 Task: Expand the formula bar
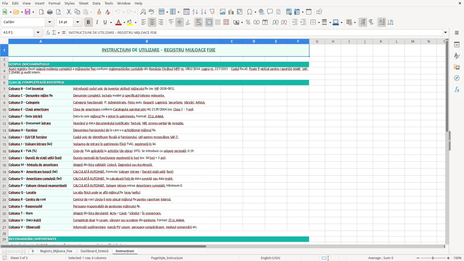tap(445, 32)
